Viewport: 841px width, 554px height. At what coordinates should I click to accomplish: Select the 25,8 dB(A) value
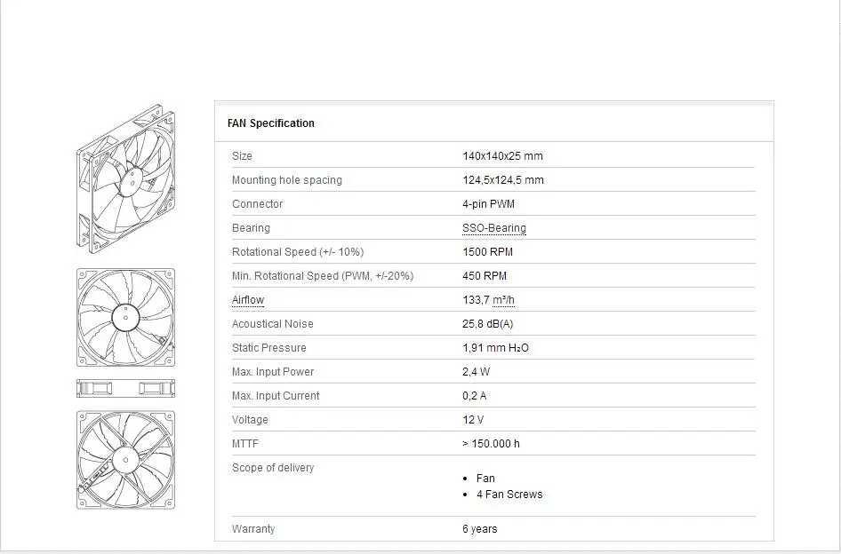pyautogui.click(x=487, y=324)
